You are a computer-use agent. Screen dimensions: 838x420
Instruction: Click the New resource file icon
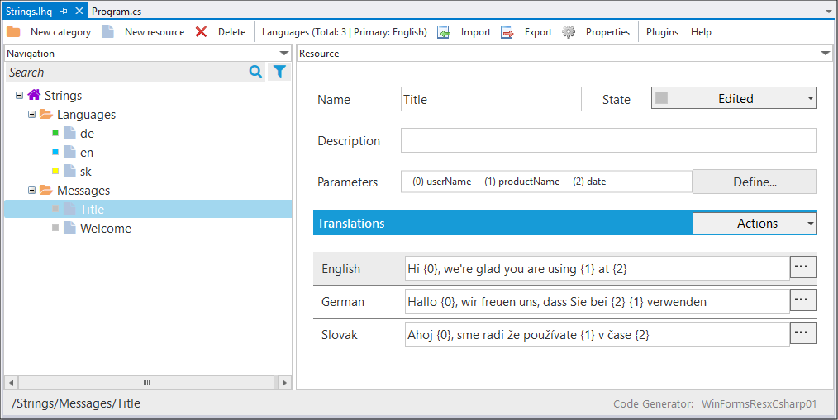(x=108, y=32)
